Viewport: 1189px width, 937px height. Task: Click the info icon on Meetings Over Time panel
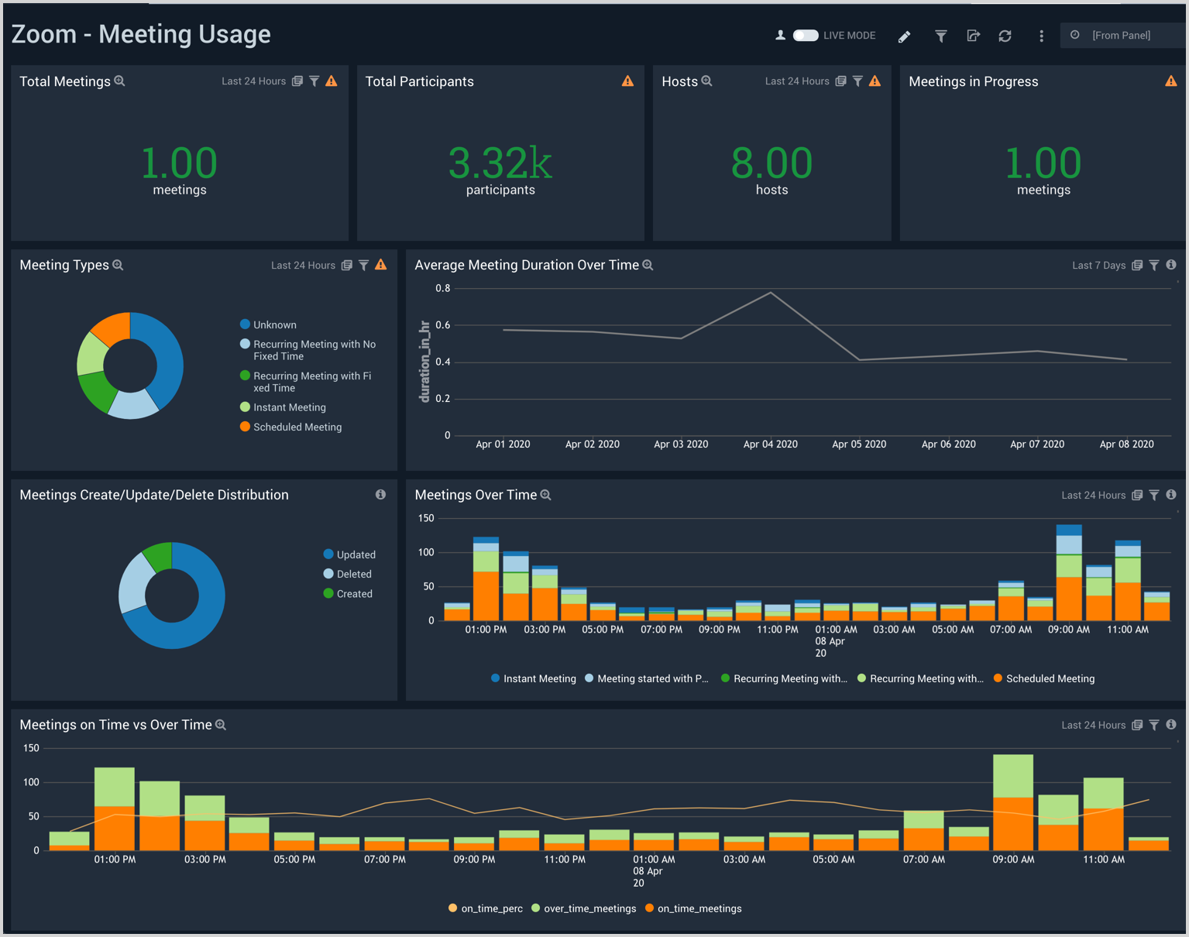pyautogui.click(x=1171, y=495)
